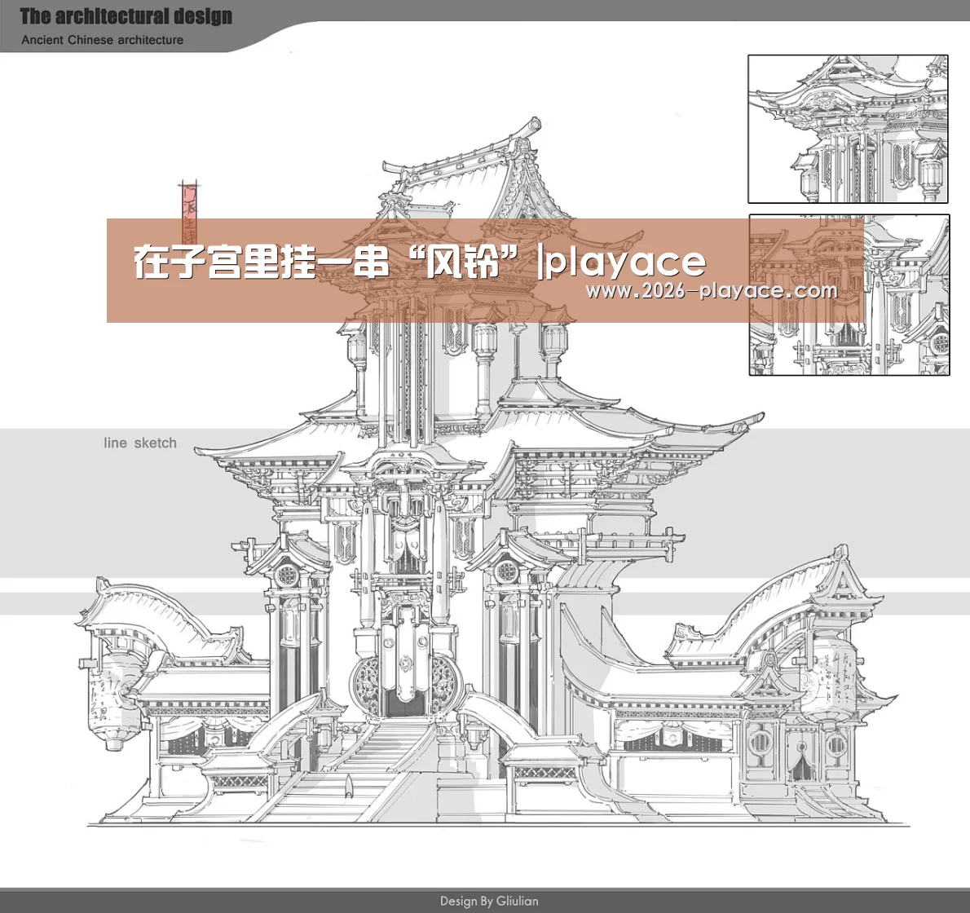970x913 pixels.
Task: Click 'Design By Gliulian' footer text
Action: [x=489, y=901]
